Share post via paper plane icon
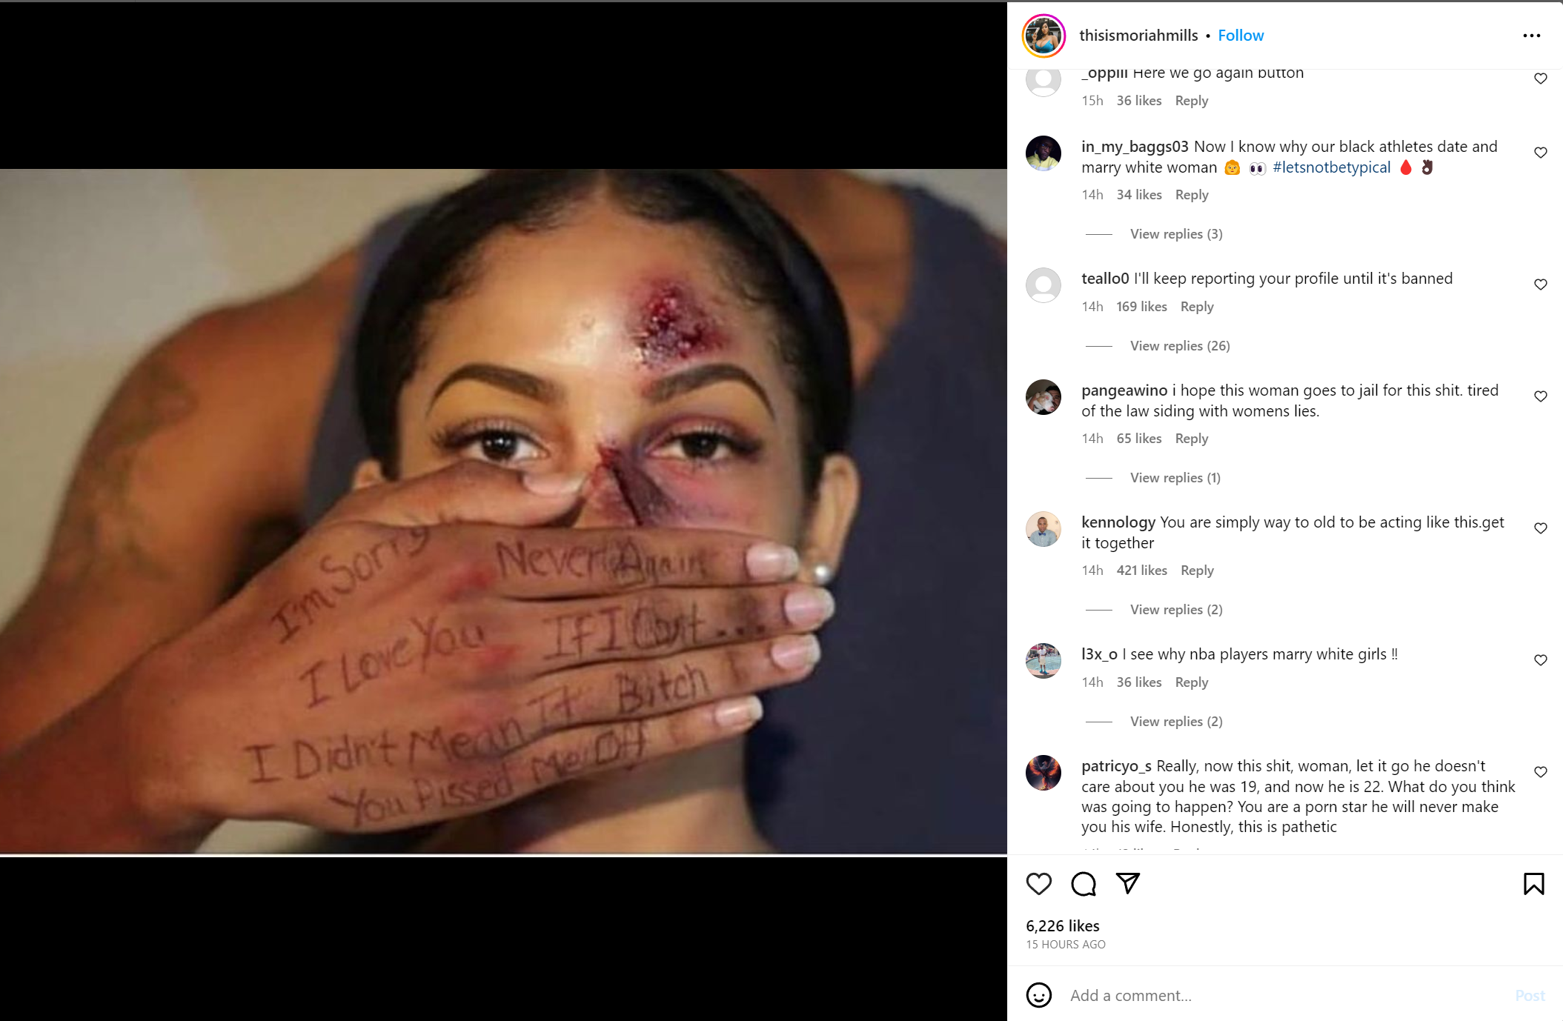Image resolution: width=1563 pixels, height=1021 pixels. coord(1127,883)
